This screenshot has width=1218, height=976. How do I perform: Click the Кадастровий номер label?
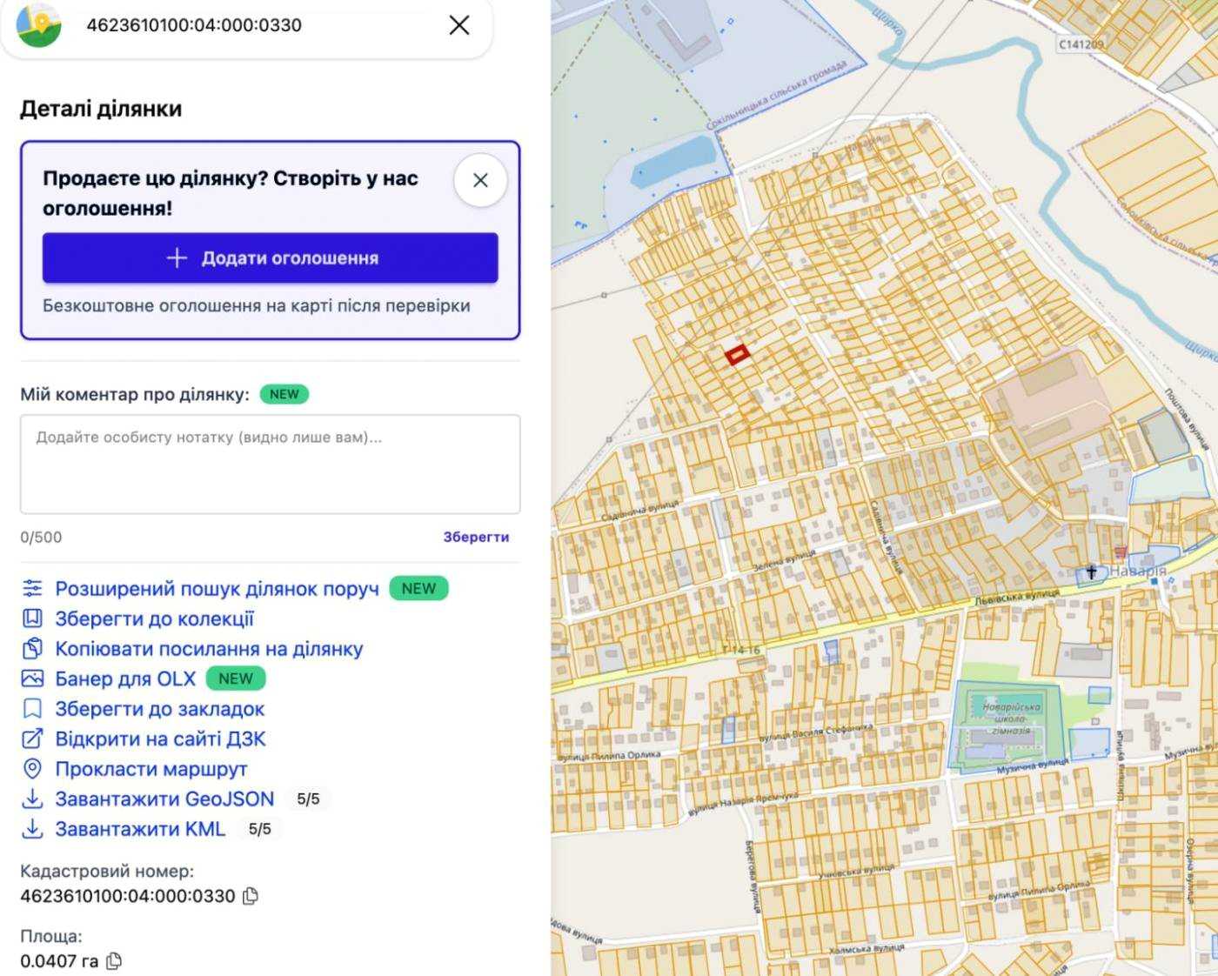click(x=107, y=871)
